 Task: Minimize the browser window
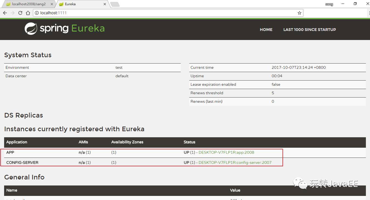click(343, 4)
